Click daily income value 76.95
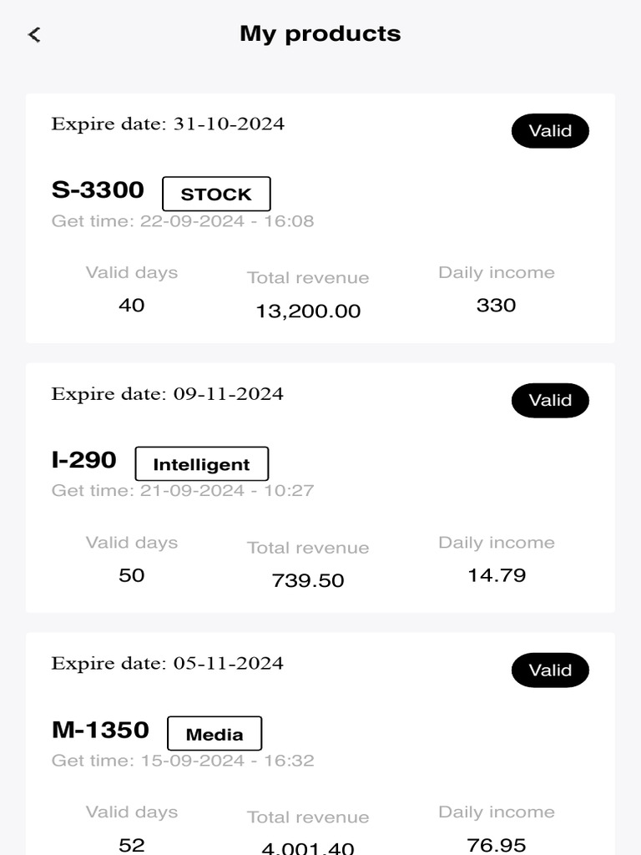 tap(496, 845)
